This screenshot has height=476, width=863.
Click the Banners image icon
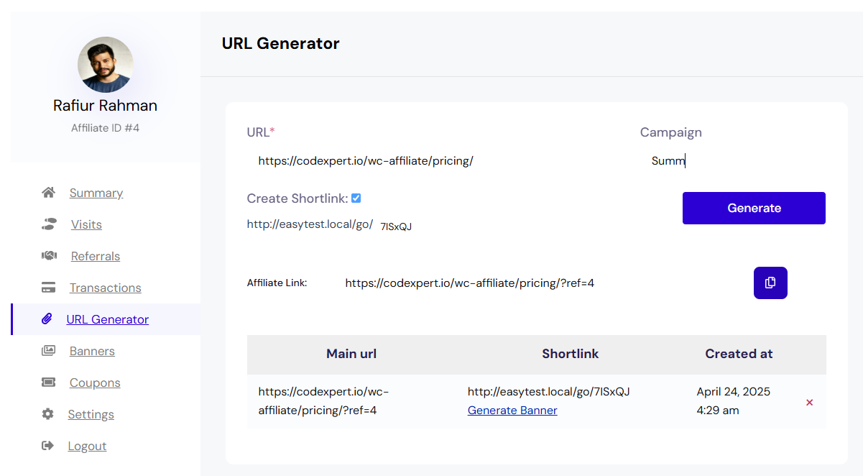(x=48, y=351)
